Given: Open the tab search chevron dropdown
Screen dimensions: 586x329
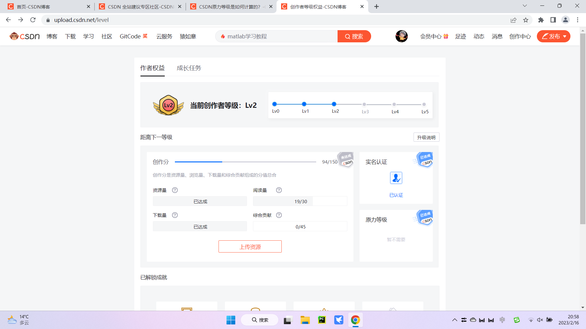Looking at the screenshot, I should click(x=525, y=6).
